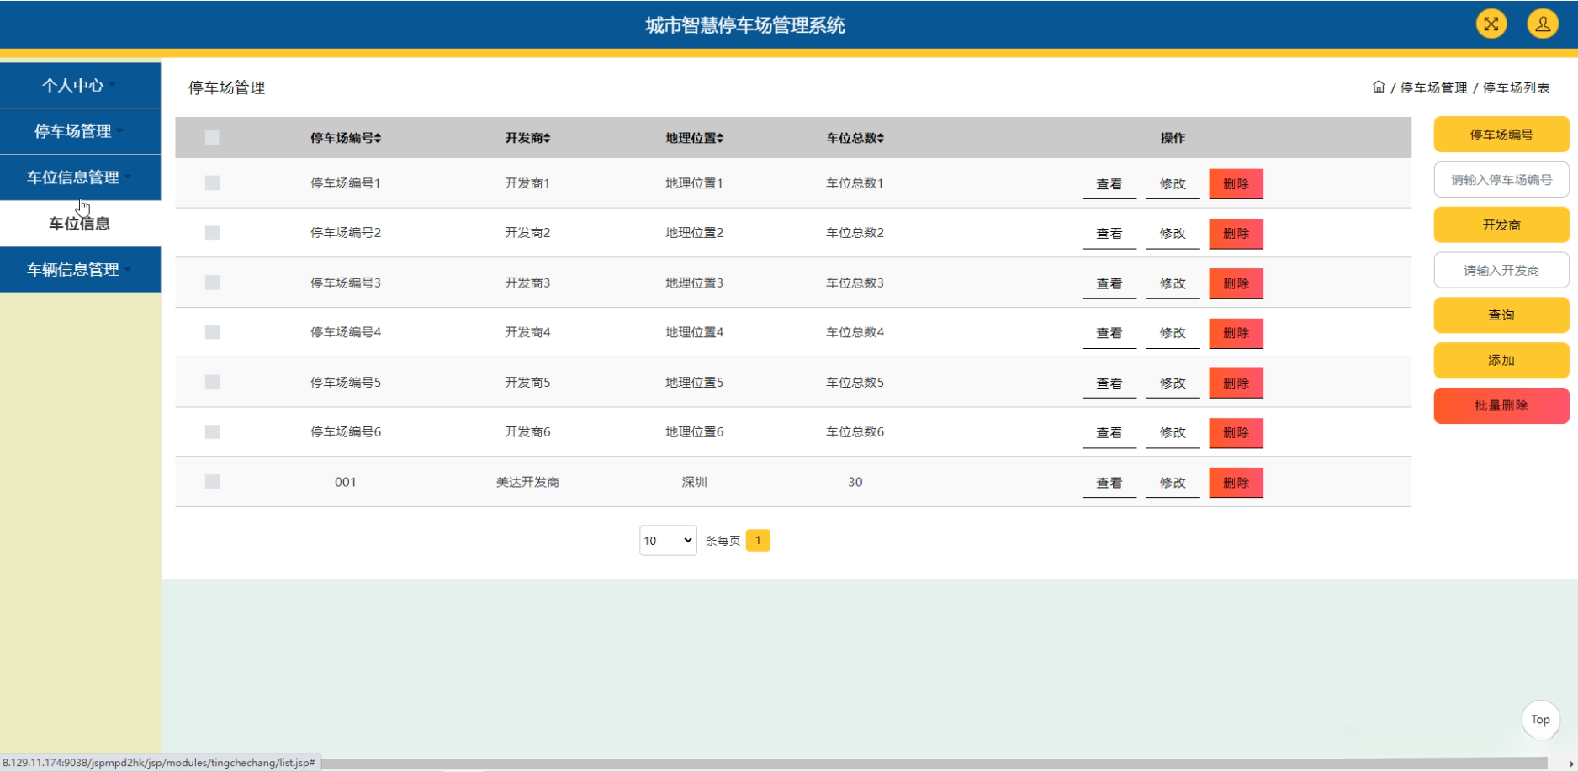Tick the select-all header checkbox
The image size is (1578, 772).
[x=212, y=137]
